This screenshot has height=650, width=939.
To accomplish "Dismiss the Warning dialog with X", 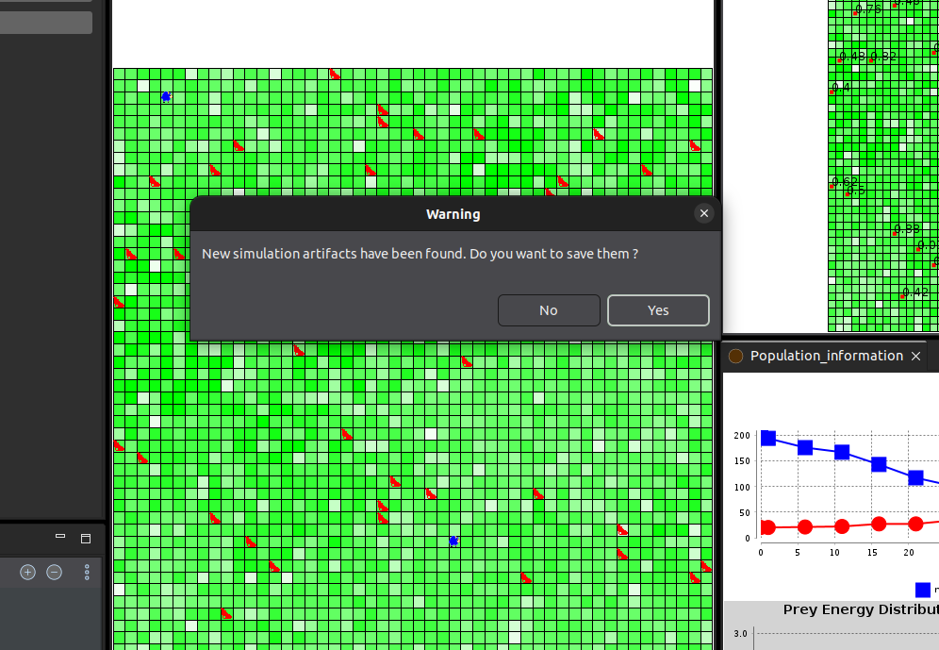I will (x=704, y=213).
